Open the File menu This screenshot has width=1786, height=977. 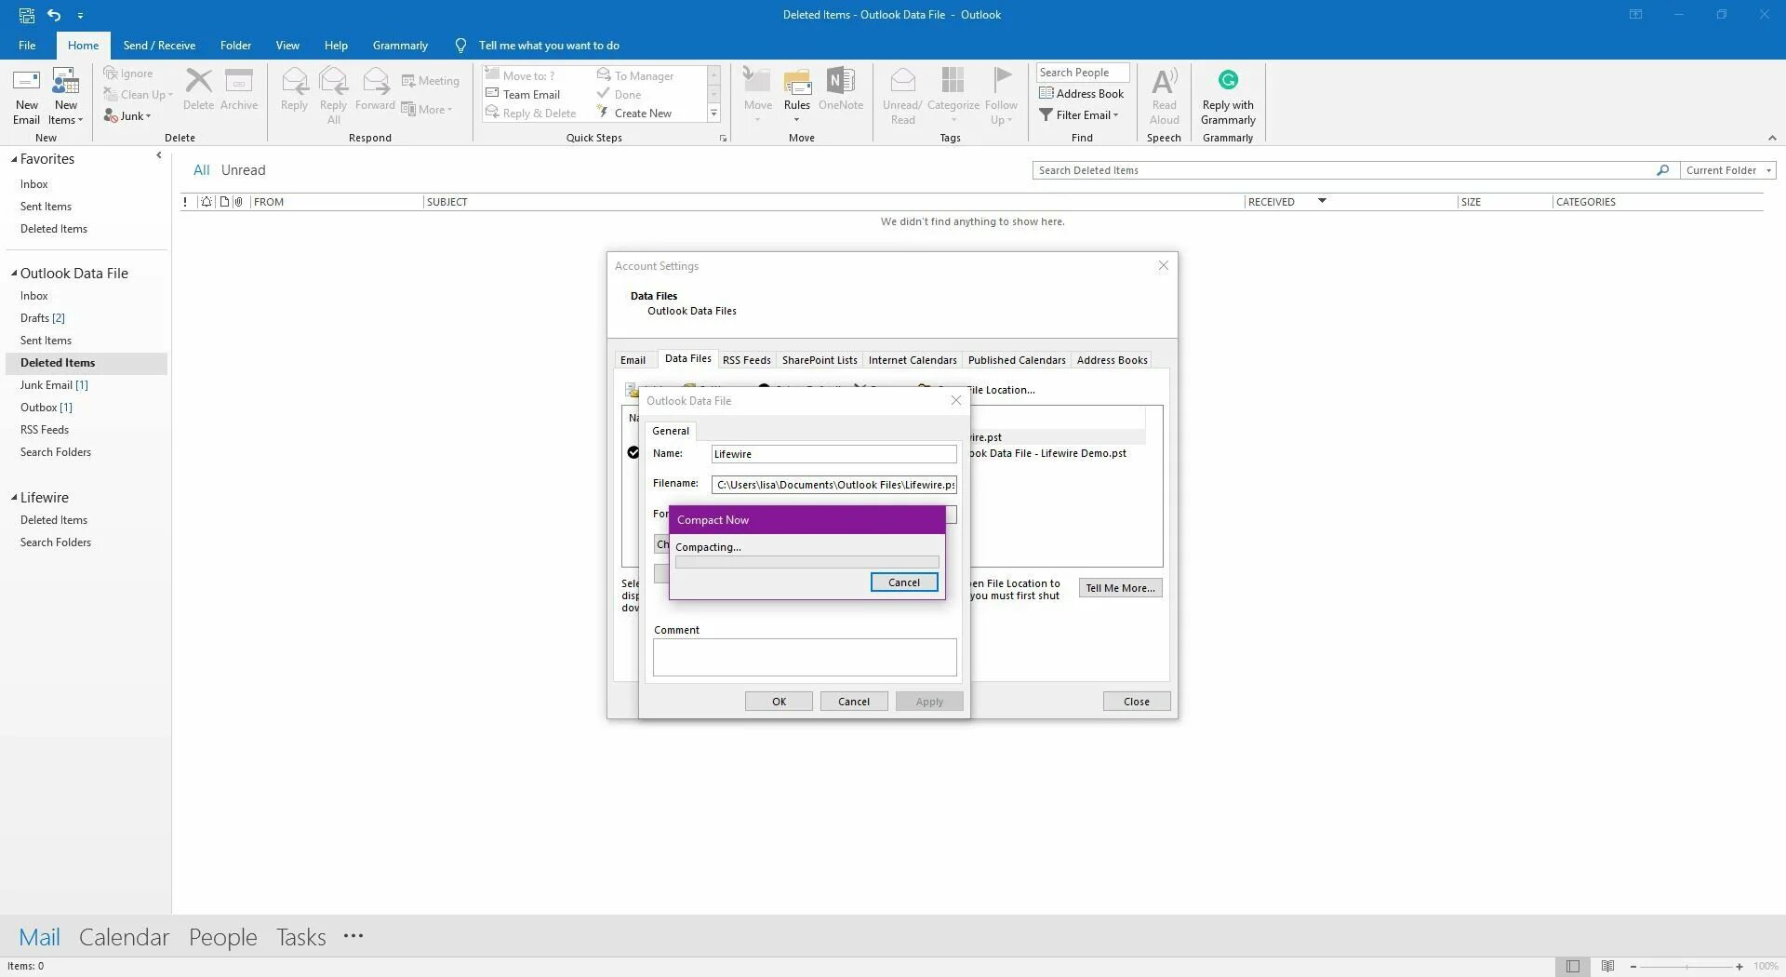pyautogui.click(x=27, y=46)
